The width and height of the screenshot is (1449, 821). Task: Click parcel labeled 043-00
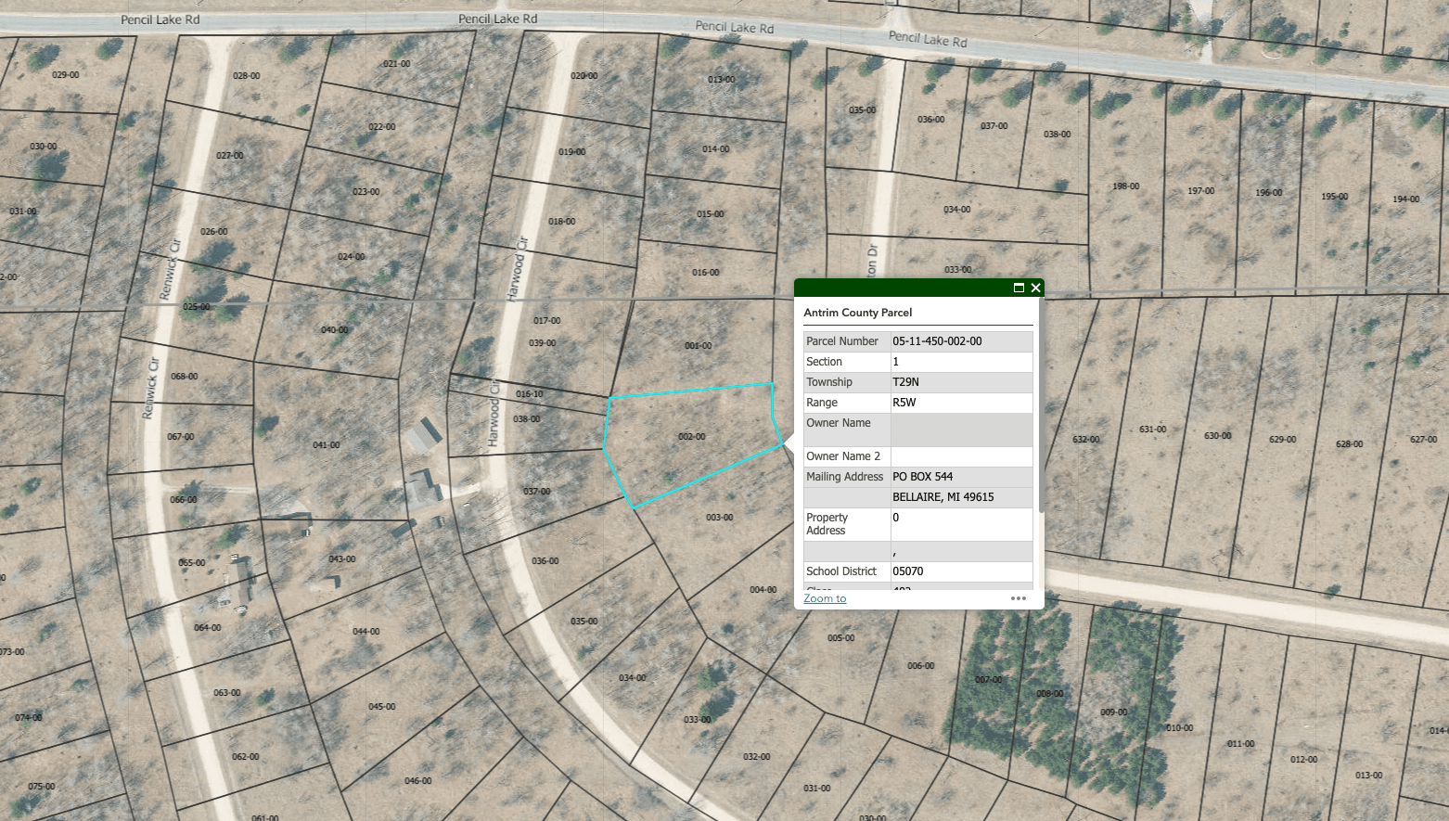[x=341, y=559]
